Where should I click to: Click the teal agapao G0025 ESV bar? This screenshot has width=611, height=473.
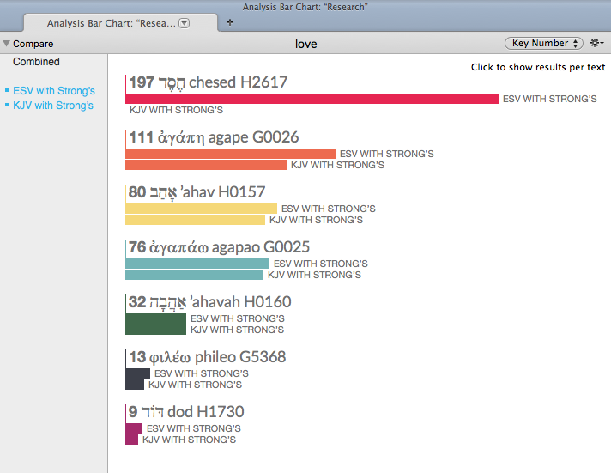pyautogui.click(x=197, y=264)
